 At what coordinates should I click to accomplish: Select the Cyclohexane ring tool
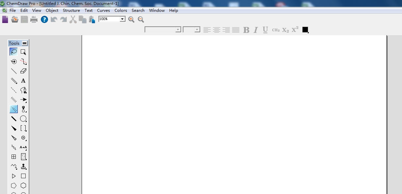23,185
